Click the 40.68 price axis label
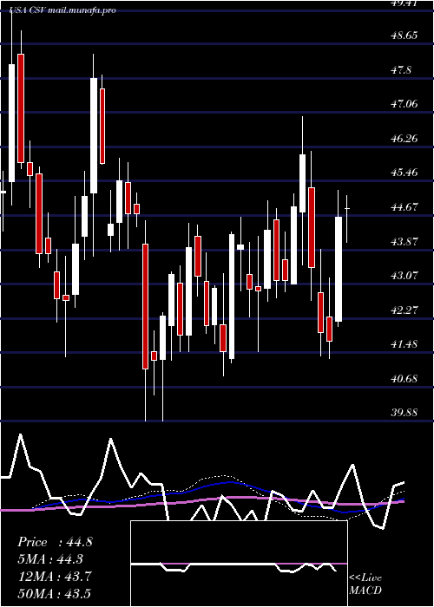Screen dimensions: 434x607 coord(404,378)
